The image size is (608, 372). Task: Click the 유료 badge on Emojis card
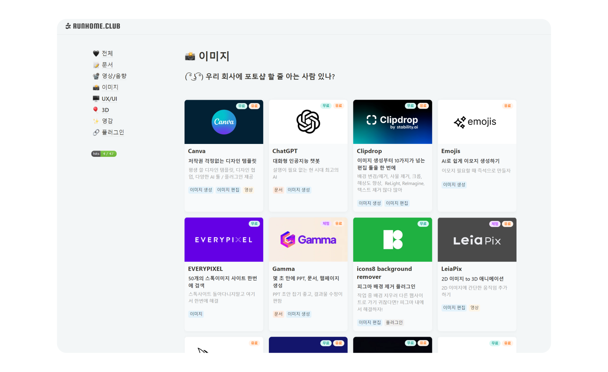coord(507,106)
